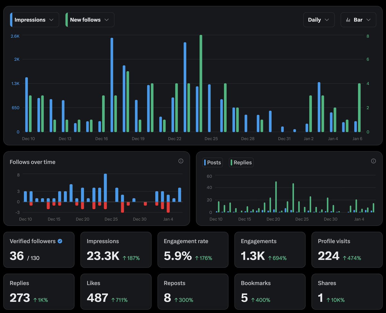Open the Impressions 23.3K card
Screen dimensions: 386x313
pos(116,250)
